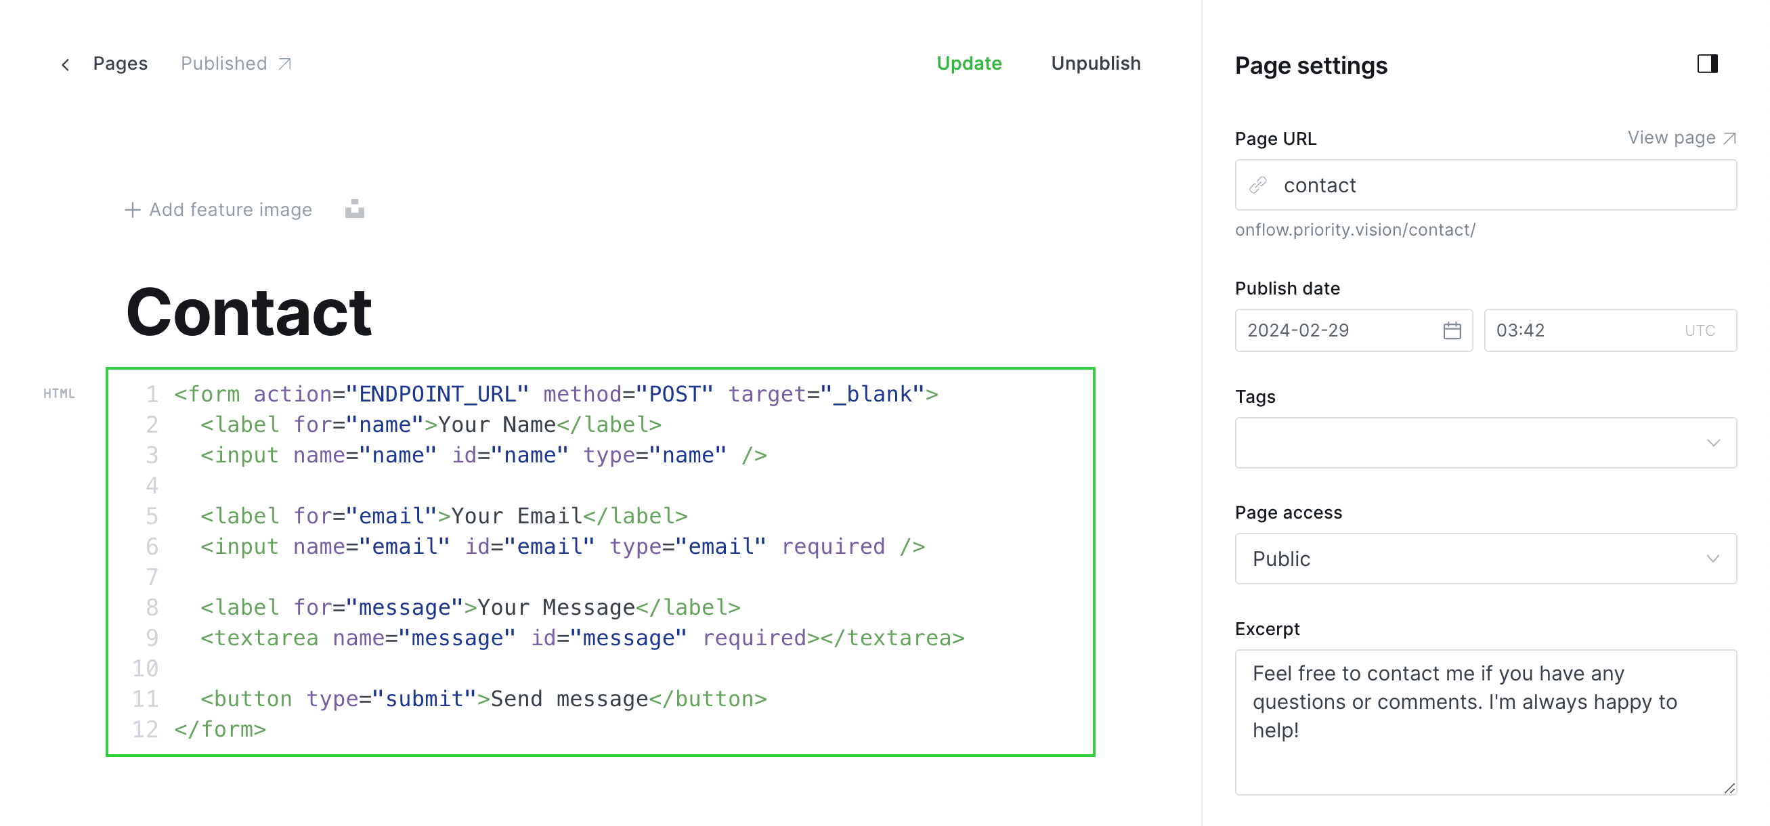Click the plus icon to add feature image
The height and width of the screenshot is (826, 1770).
(131, 209)
